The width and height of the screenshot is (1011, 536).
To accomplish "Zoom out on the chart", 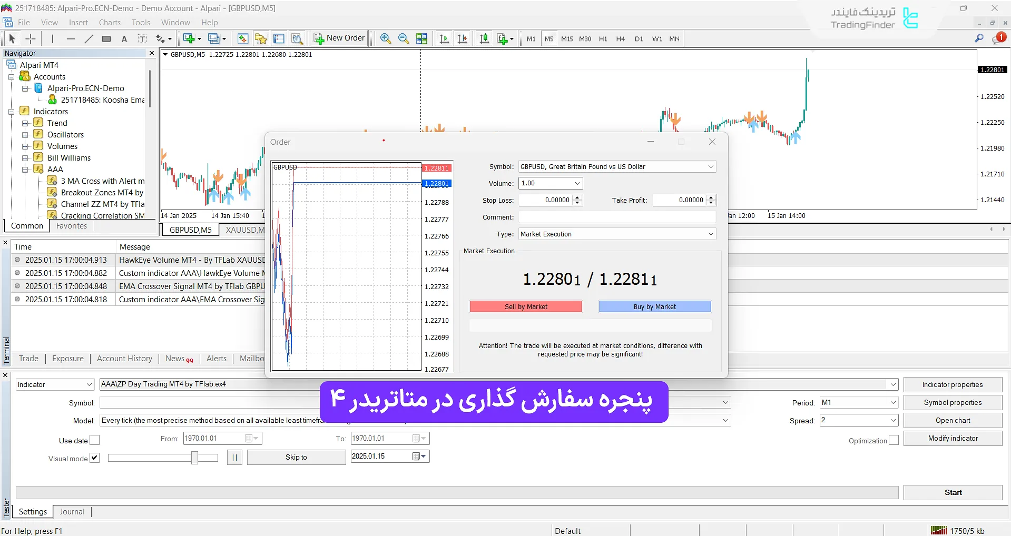I will [x=403, y=38].
